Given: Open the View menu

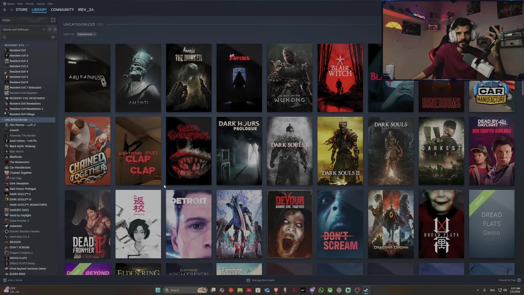Looking at the screenshot, I should click(20, 4).
